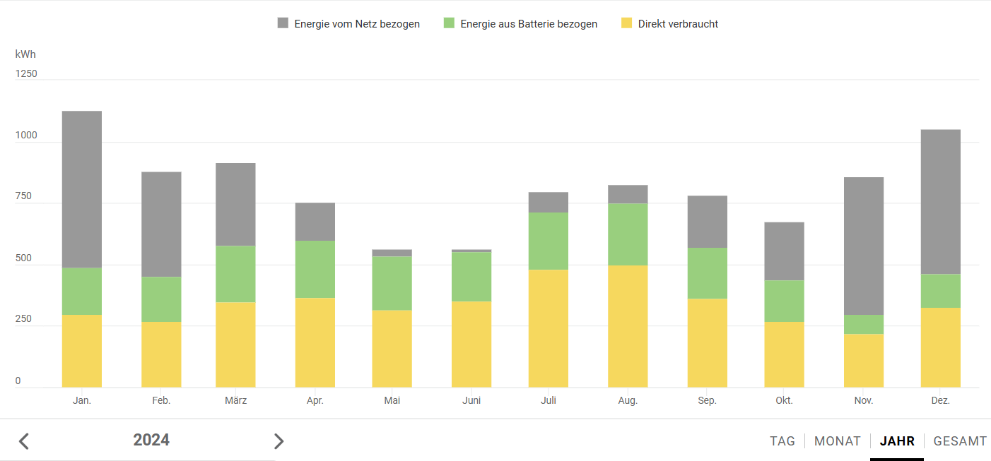Go to next year with right chevron
The height and width of the screenshot is (461, 991).
(x=278, y=441)
